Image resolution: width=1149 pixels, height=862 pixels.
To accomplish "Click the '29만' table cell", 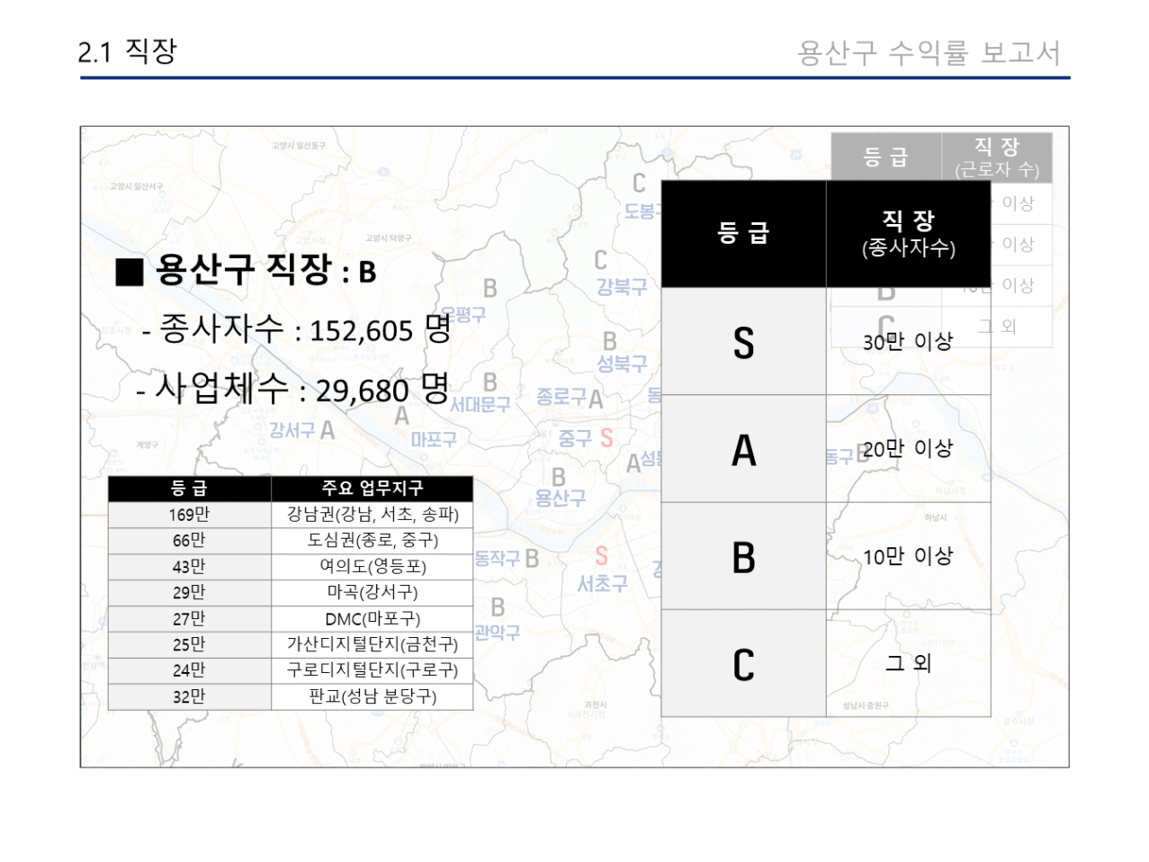I will pyautogui.click(x=190, y=593).
